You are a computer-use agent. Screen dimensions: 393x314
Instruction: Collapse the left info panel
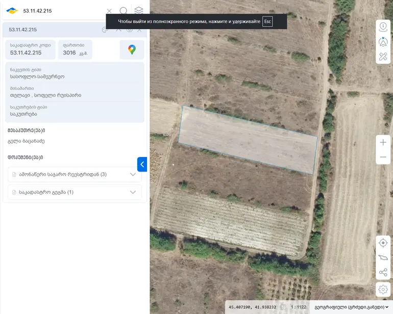pos(142,164)
